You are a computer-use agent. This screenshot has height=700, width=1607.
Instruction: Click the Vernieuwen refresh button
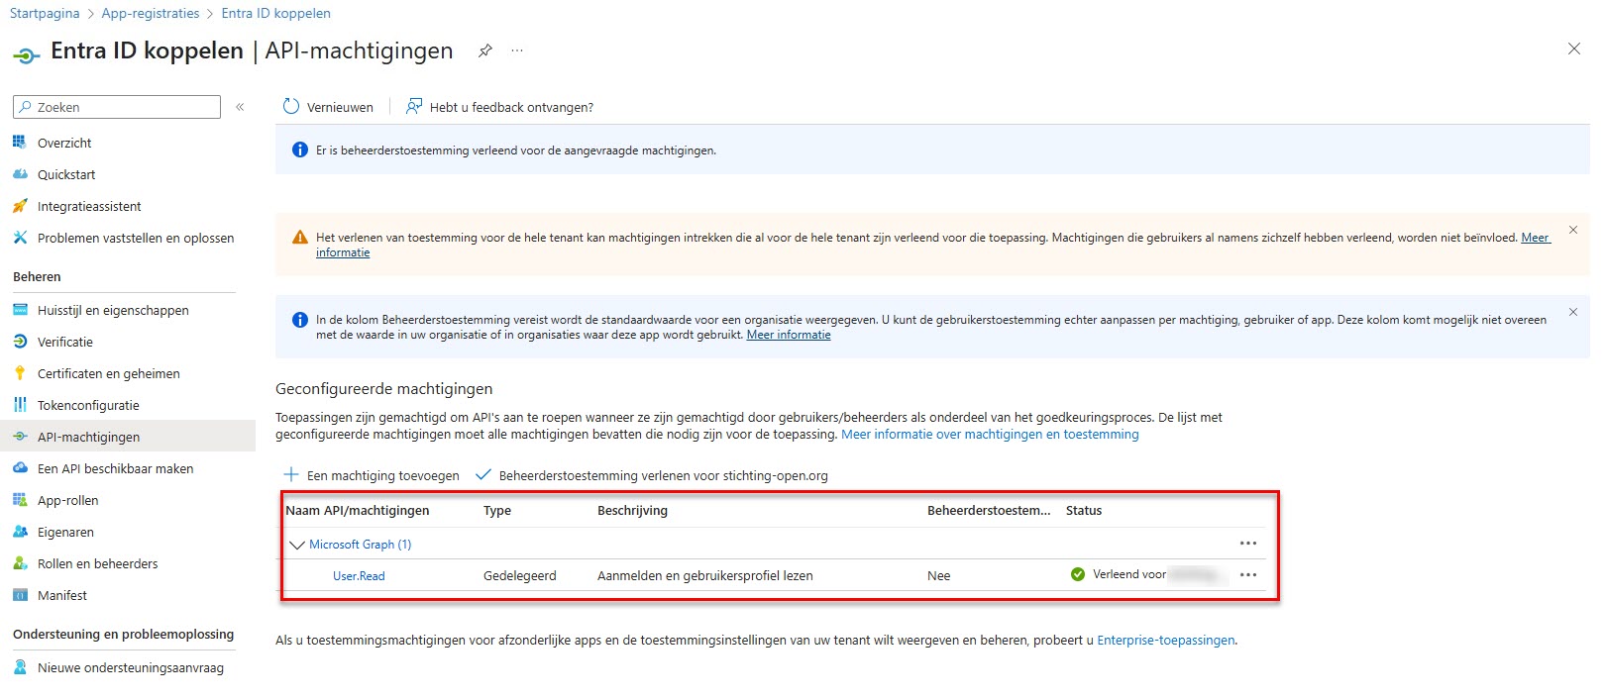[329, 107]
